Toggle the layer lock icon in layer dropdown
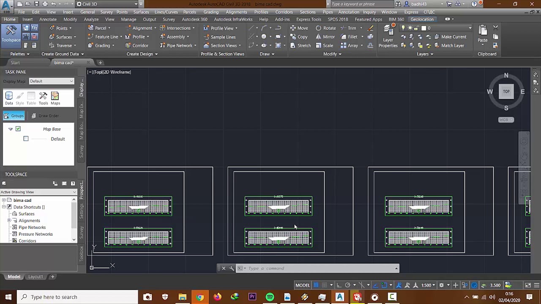The height and width of the screenshot is (304, 541). tap(417, 28)
